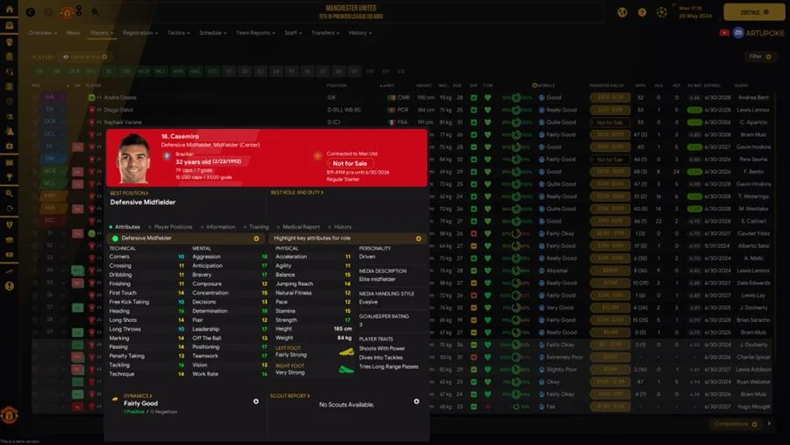Click the Brazil nationality badge on Casemiro card
The width and height of the screenshot is (790, 445).
(167, 156)
